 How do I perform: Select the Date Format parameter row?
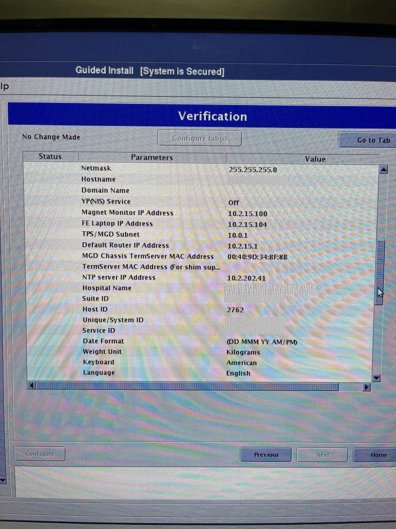click(x=103, y=341)
